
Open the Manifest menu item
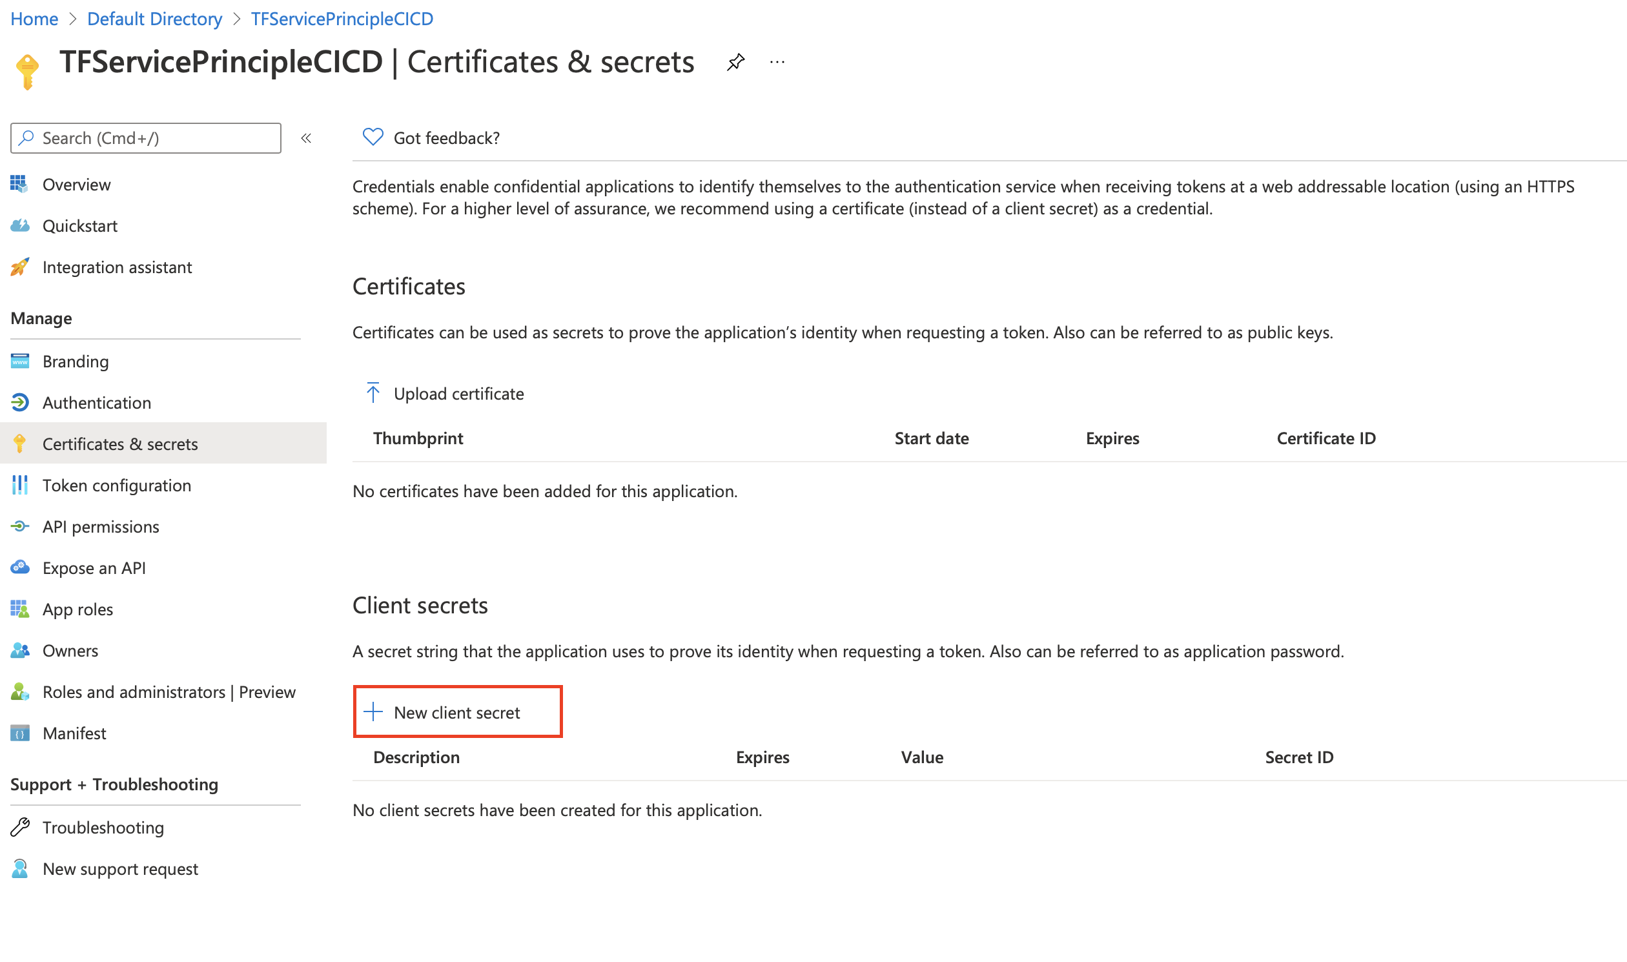(x=74, y=733)
